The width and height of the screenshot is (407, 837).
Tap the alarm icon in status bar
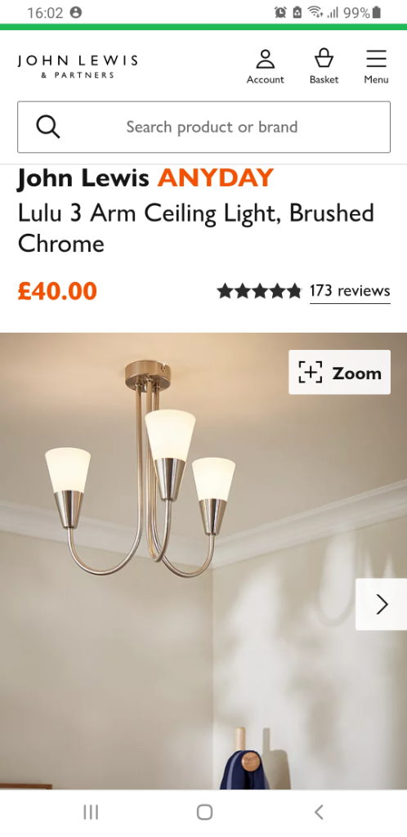pos(280,12)
